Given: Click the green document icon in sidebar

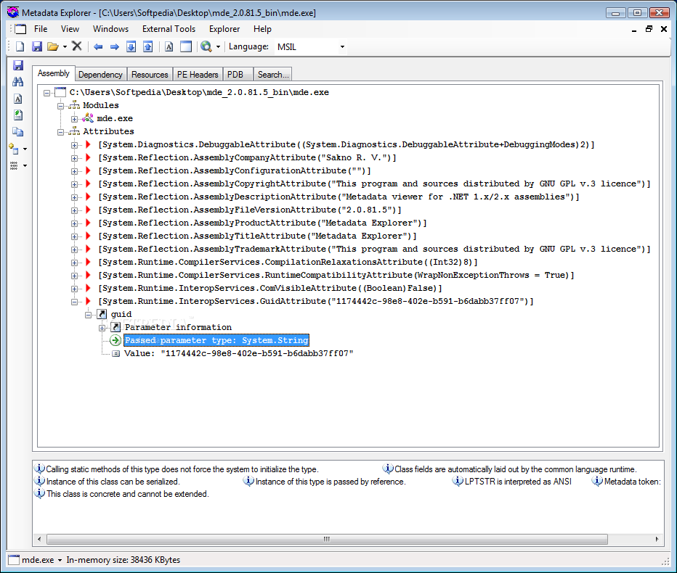Looking at the screenshot, I should tap(17, 115).
